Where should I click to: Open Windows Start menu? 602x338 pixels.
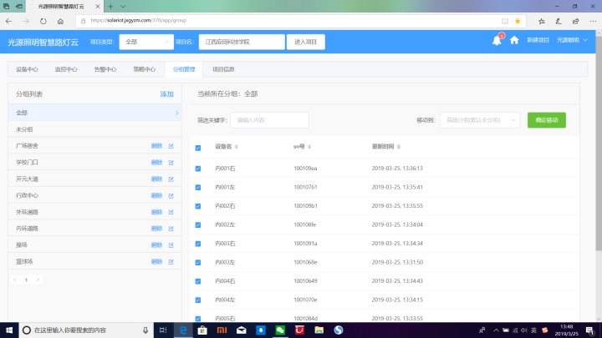[x=9, y=330]
